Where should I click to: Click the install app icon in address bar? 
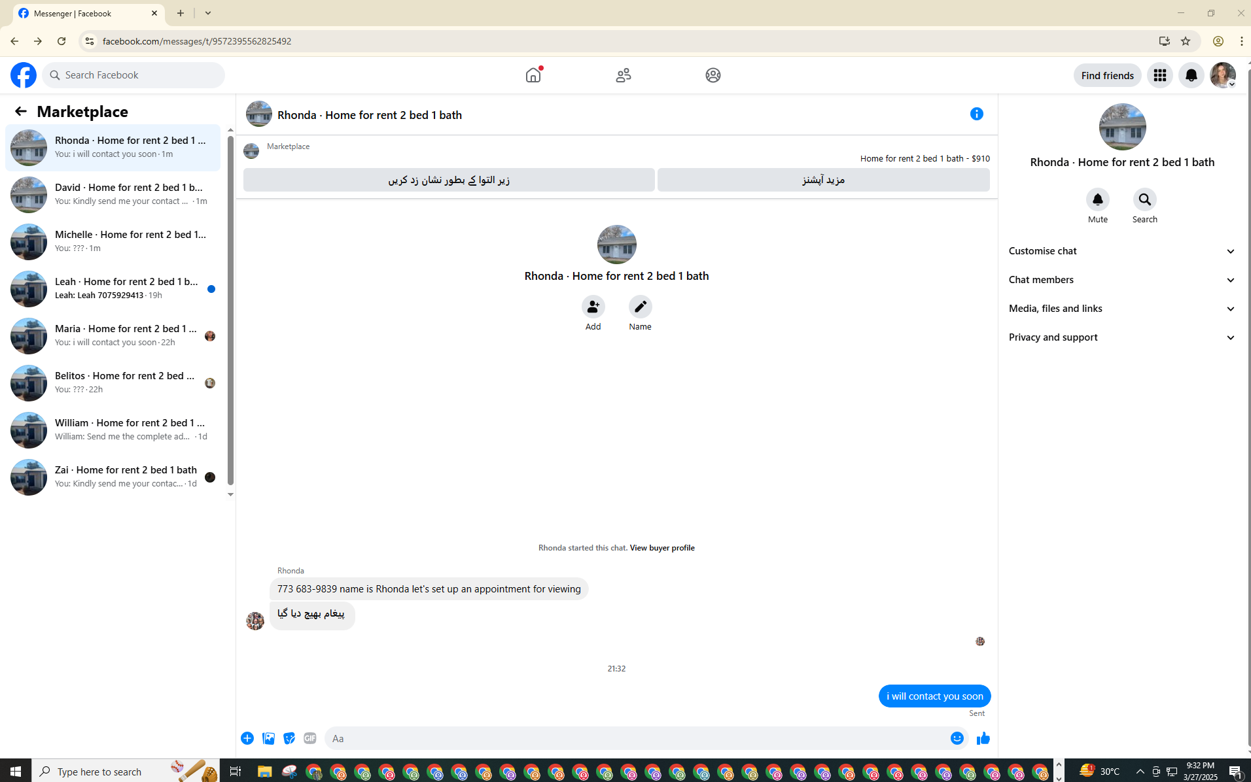pyautogui.click(x=1165, y=41)
